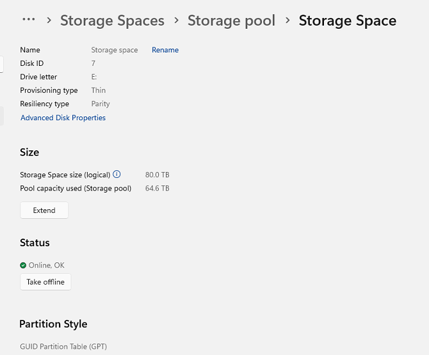Open the breadcrumb ellipsis menu
The width and height of the screenshot is (429, 355).
tap(28, 19)
